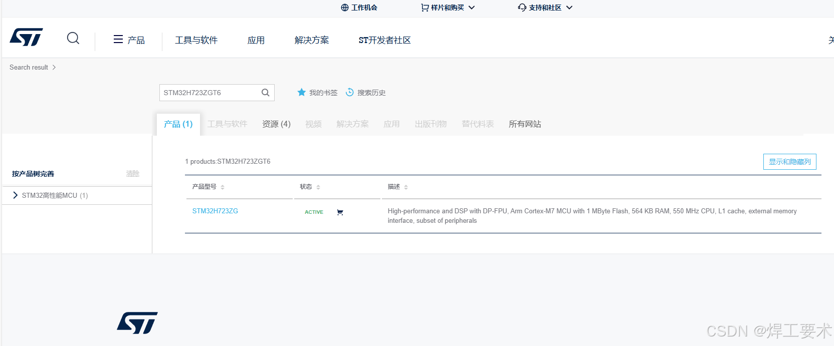Screen dimensions: 834x346
Task: Switch to the 所有网站 tab
Action: 525,124
